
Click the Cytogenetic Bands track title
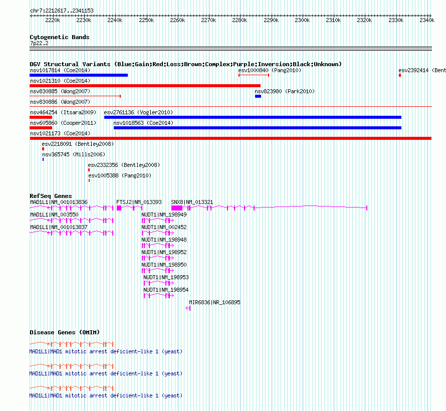coord(60,37)
